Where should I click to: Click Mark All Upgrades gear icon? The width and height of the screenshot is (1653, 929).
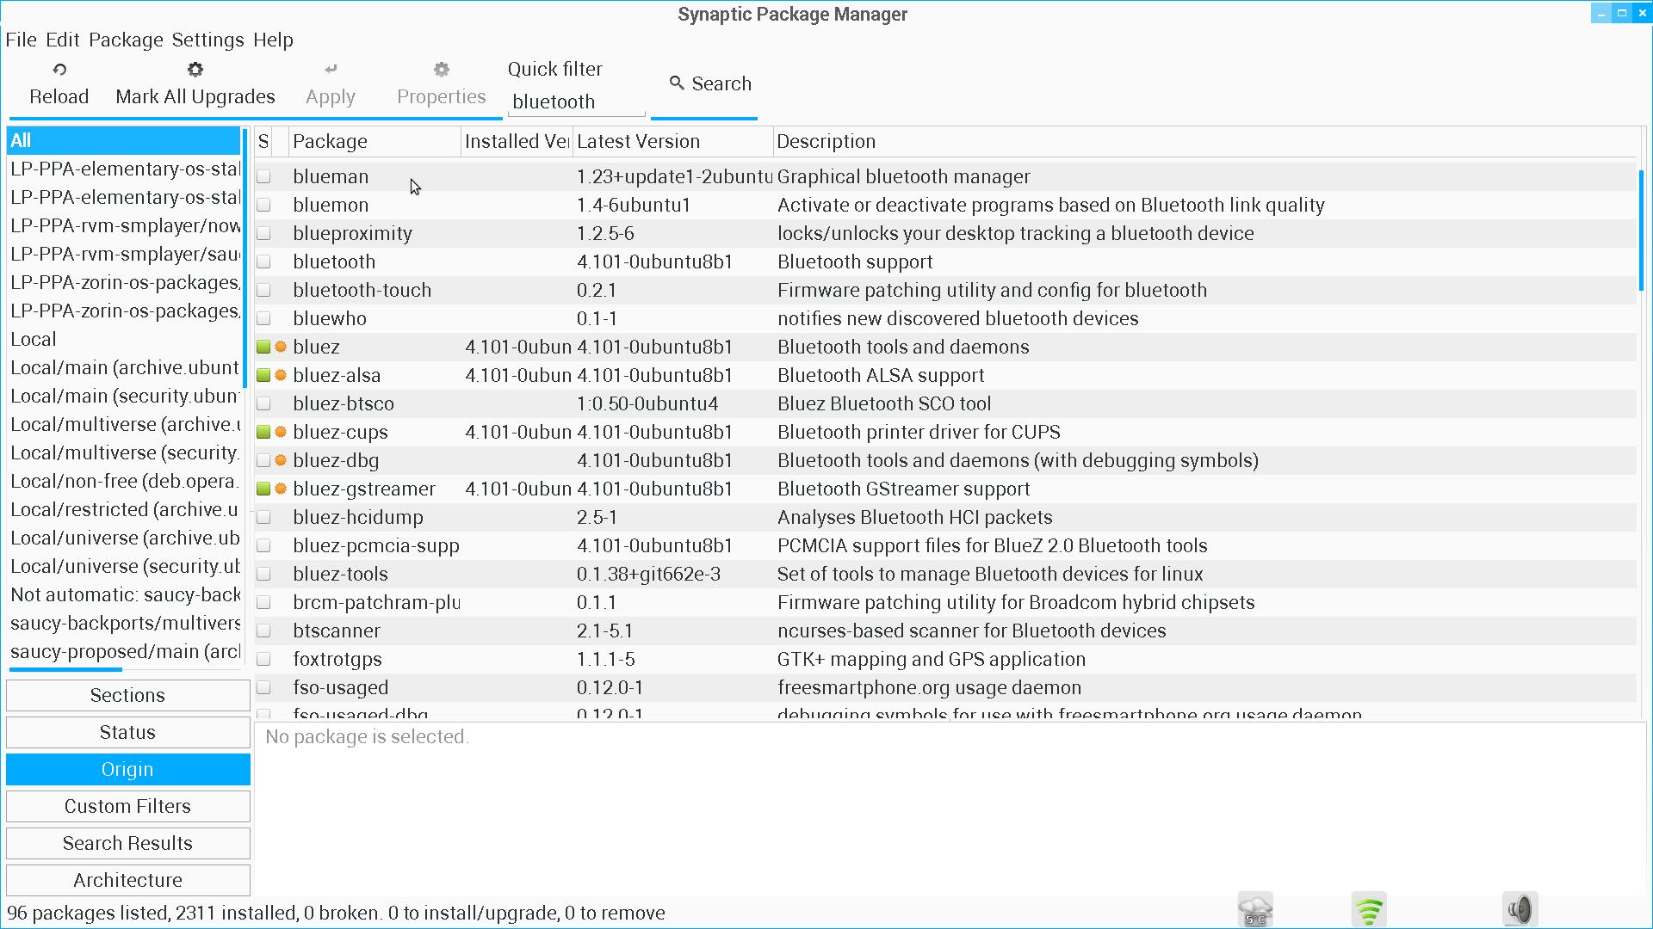(x=195, y=70)
